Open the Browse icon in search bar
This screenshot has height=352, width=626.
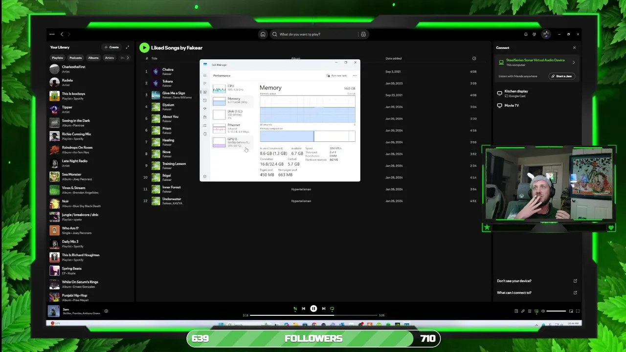tap(363, 34)
